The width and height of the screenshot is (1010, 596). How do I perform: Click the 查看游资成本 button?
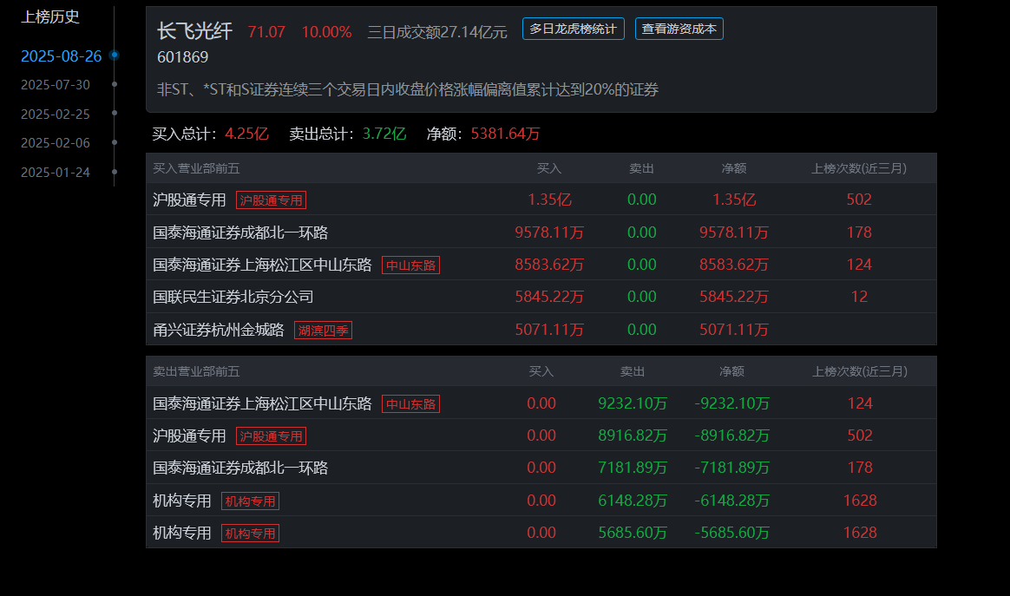(679, 29)
